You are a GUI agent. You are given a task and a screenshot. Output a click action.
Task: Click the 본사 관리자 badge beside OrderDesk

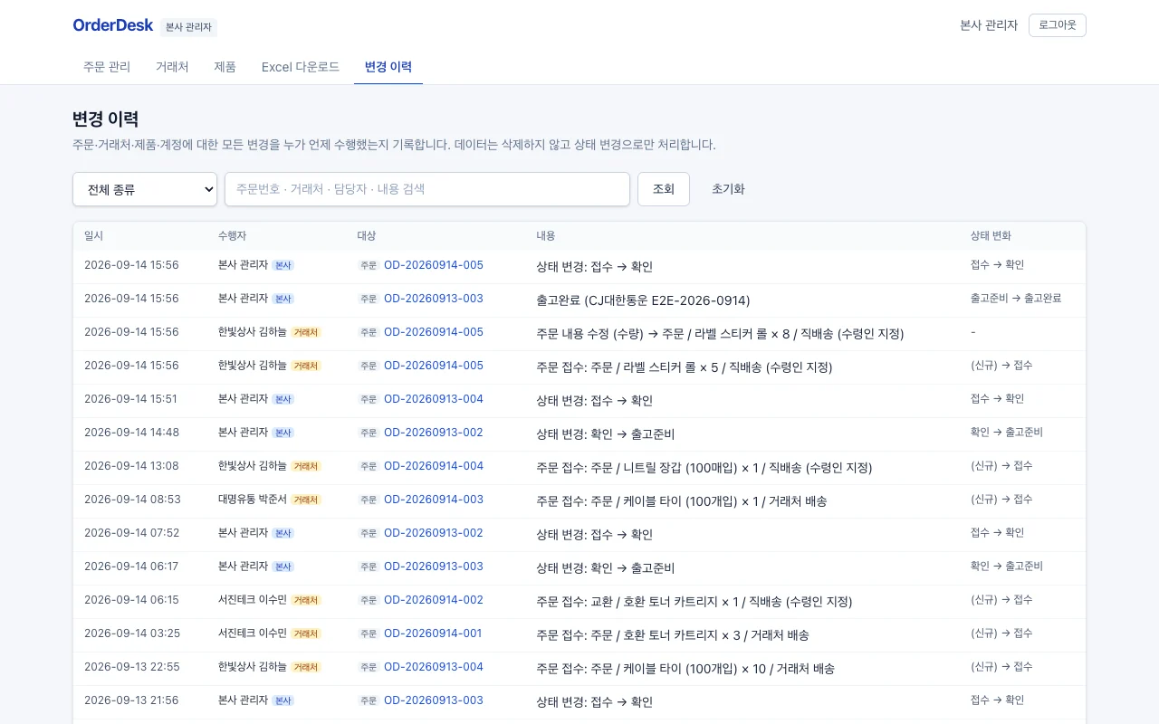click(x=188, y=27)
